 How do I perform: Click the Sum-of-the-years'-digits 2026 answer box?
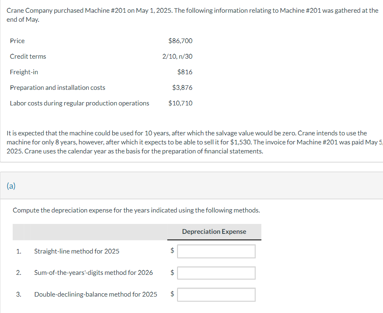[216, 273]
